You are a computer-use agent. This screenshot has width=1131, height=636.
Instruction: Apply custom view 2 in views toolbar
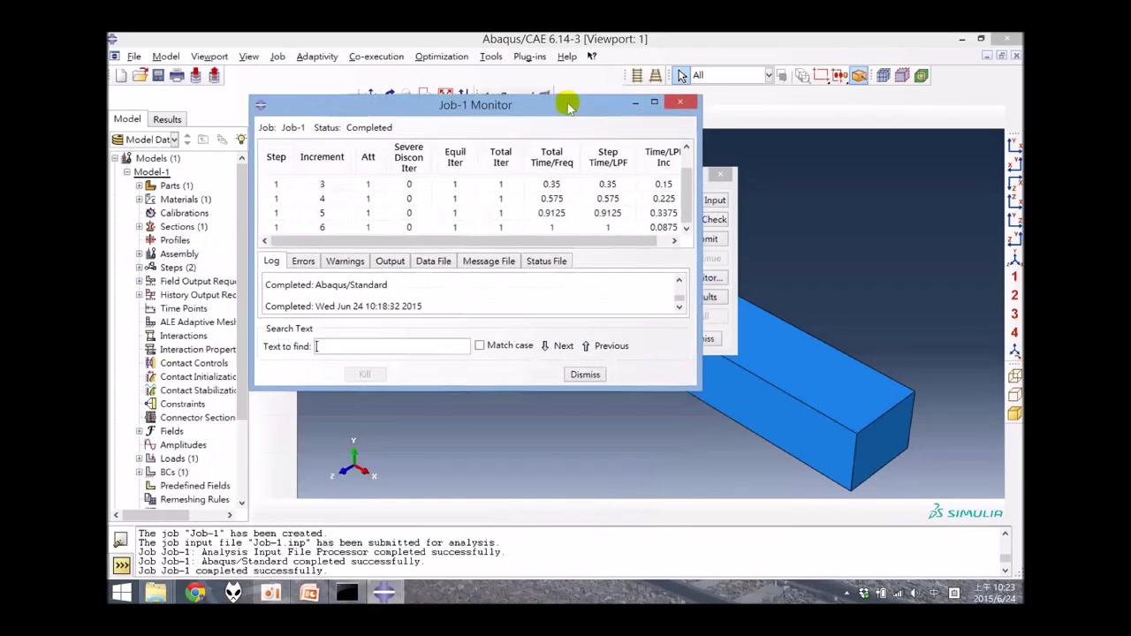click(x=1014, y=295)
